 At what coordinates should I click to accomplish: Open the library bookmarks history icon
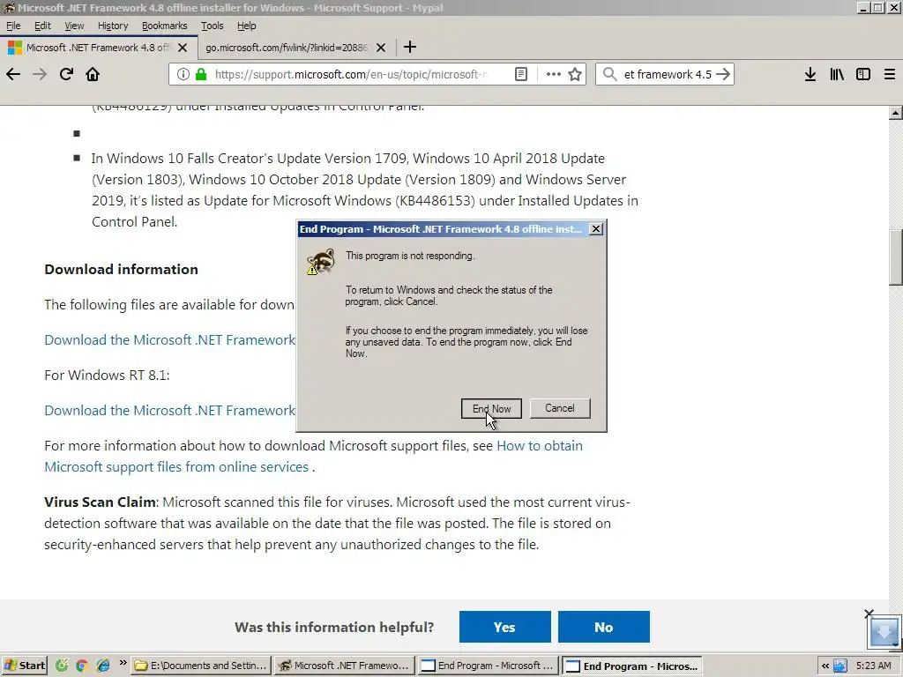click(x=837, y=74)
